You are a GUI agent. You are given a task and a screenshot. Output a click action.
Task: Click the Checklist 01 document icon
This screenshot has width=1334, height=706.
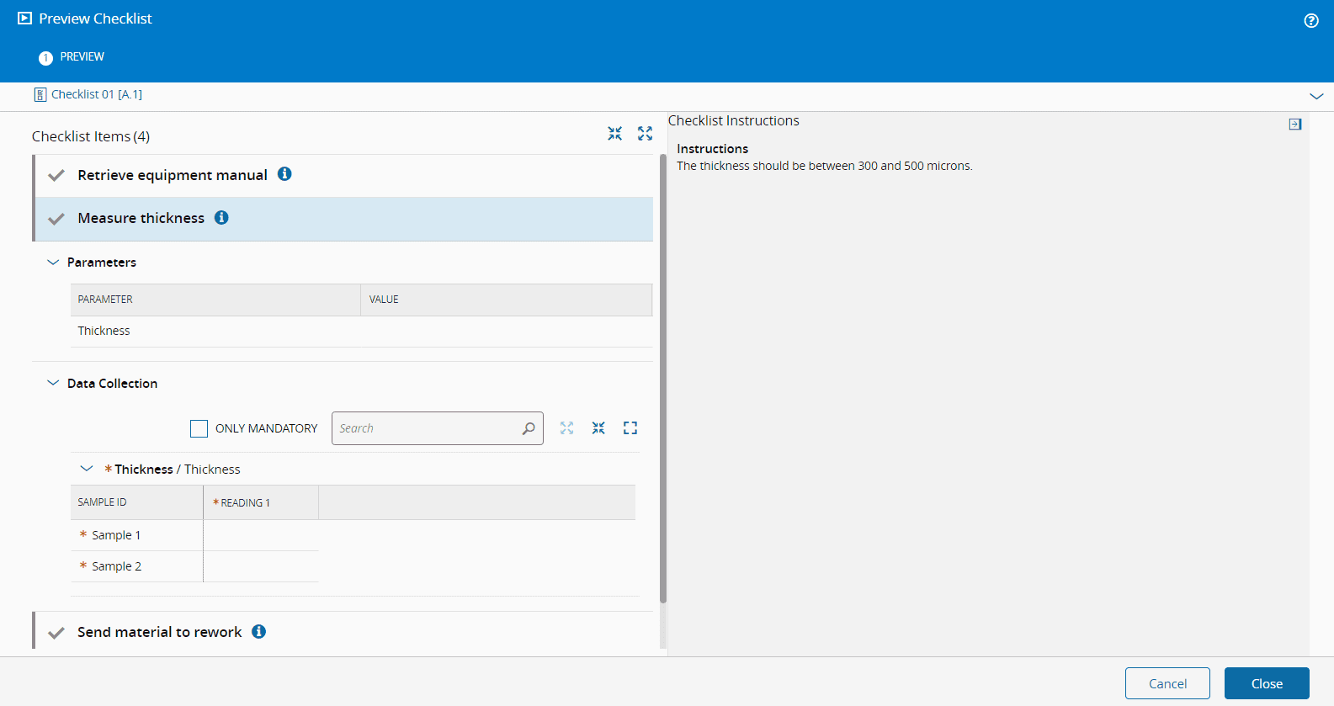pos(40,94)
